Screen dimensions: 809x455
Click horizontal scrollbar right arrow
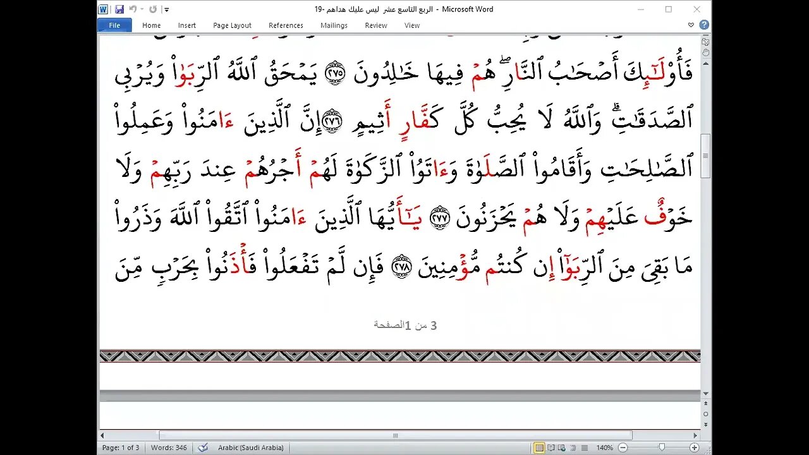[696, 435]
